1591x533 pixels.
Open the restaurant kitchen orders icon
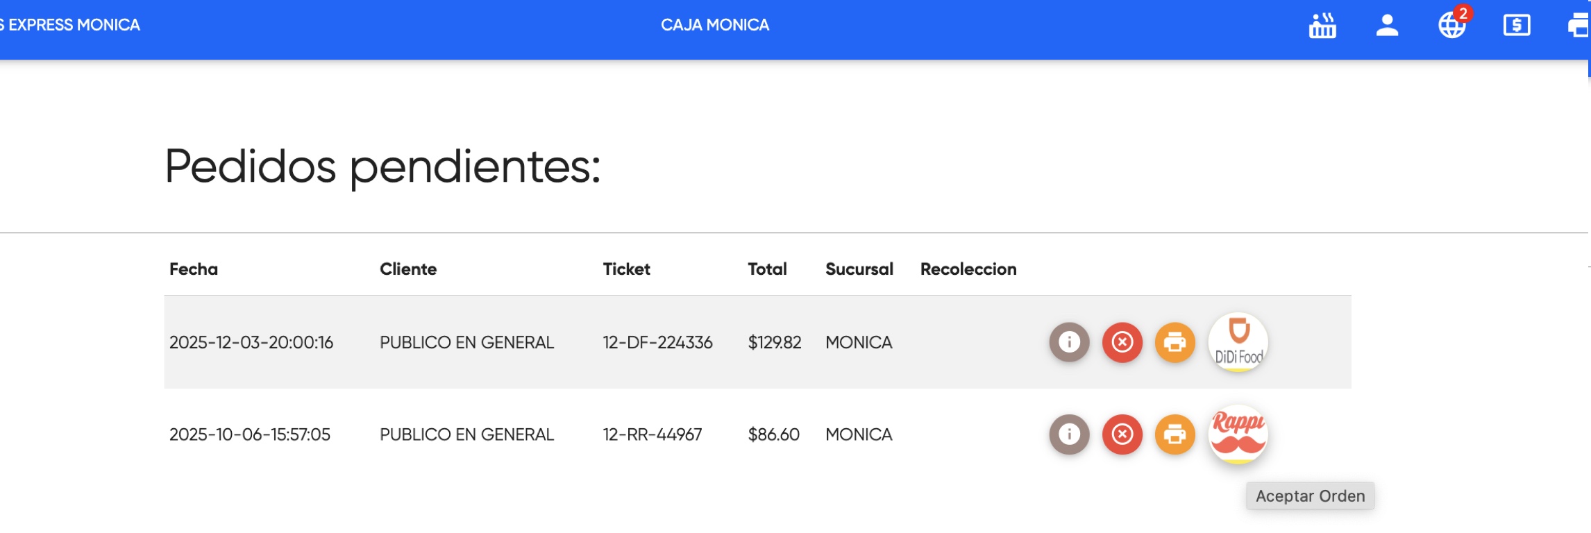click(x=1320, y=26)
